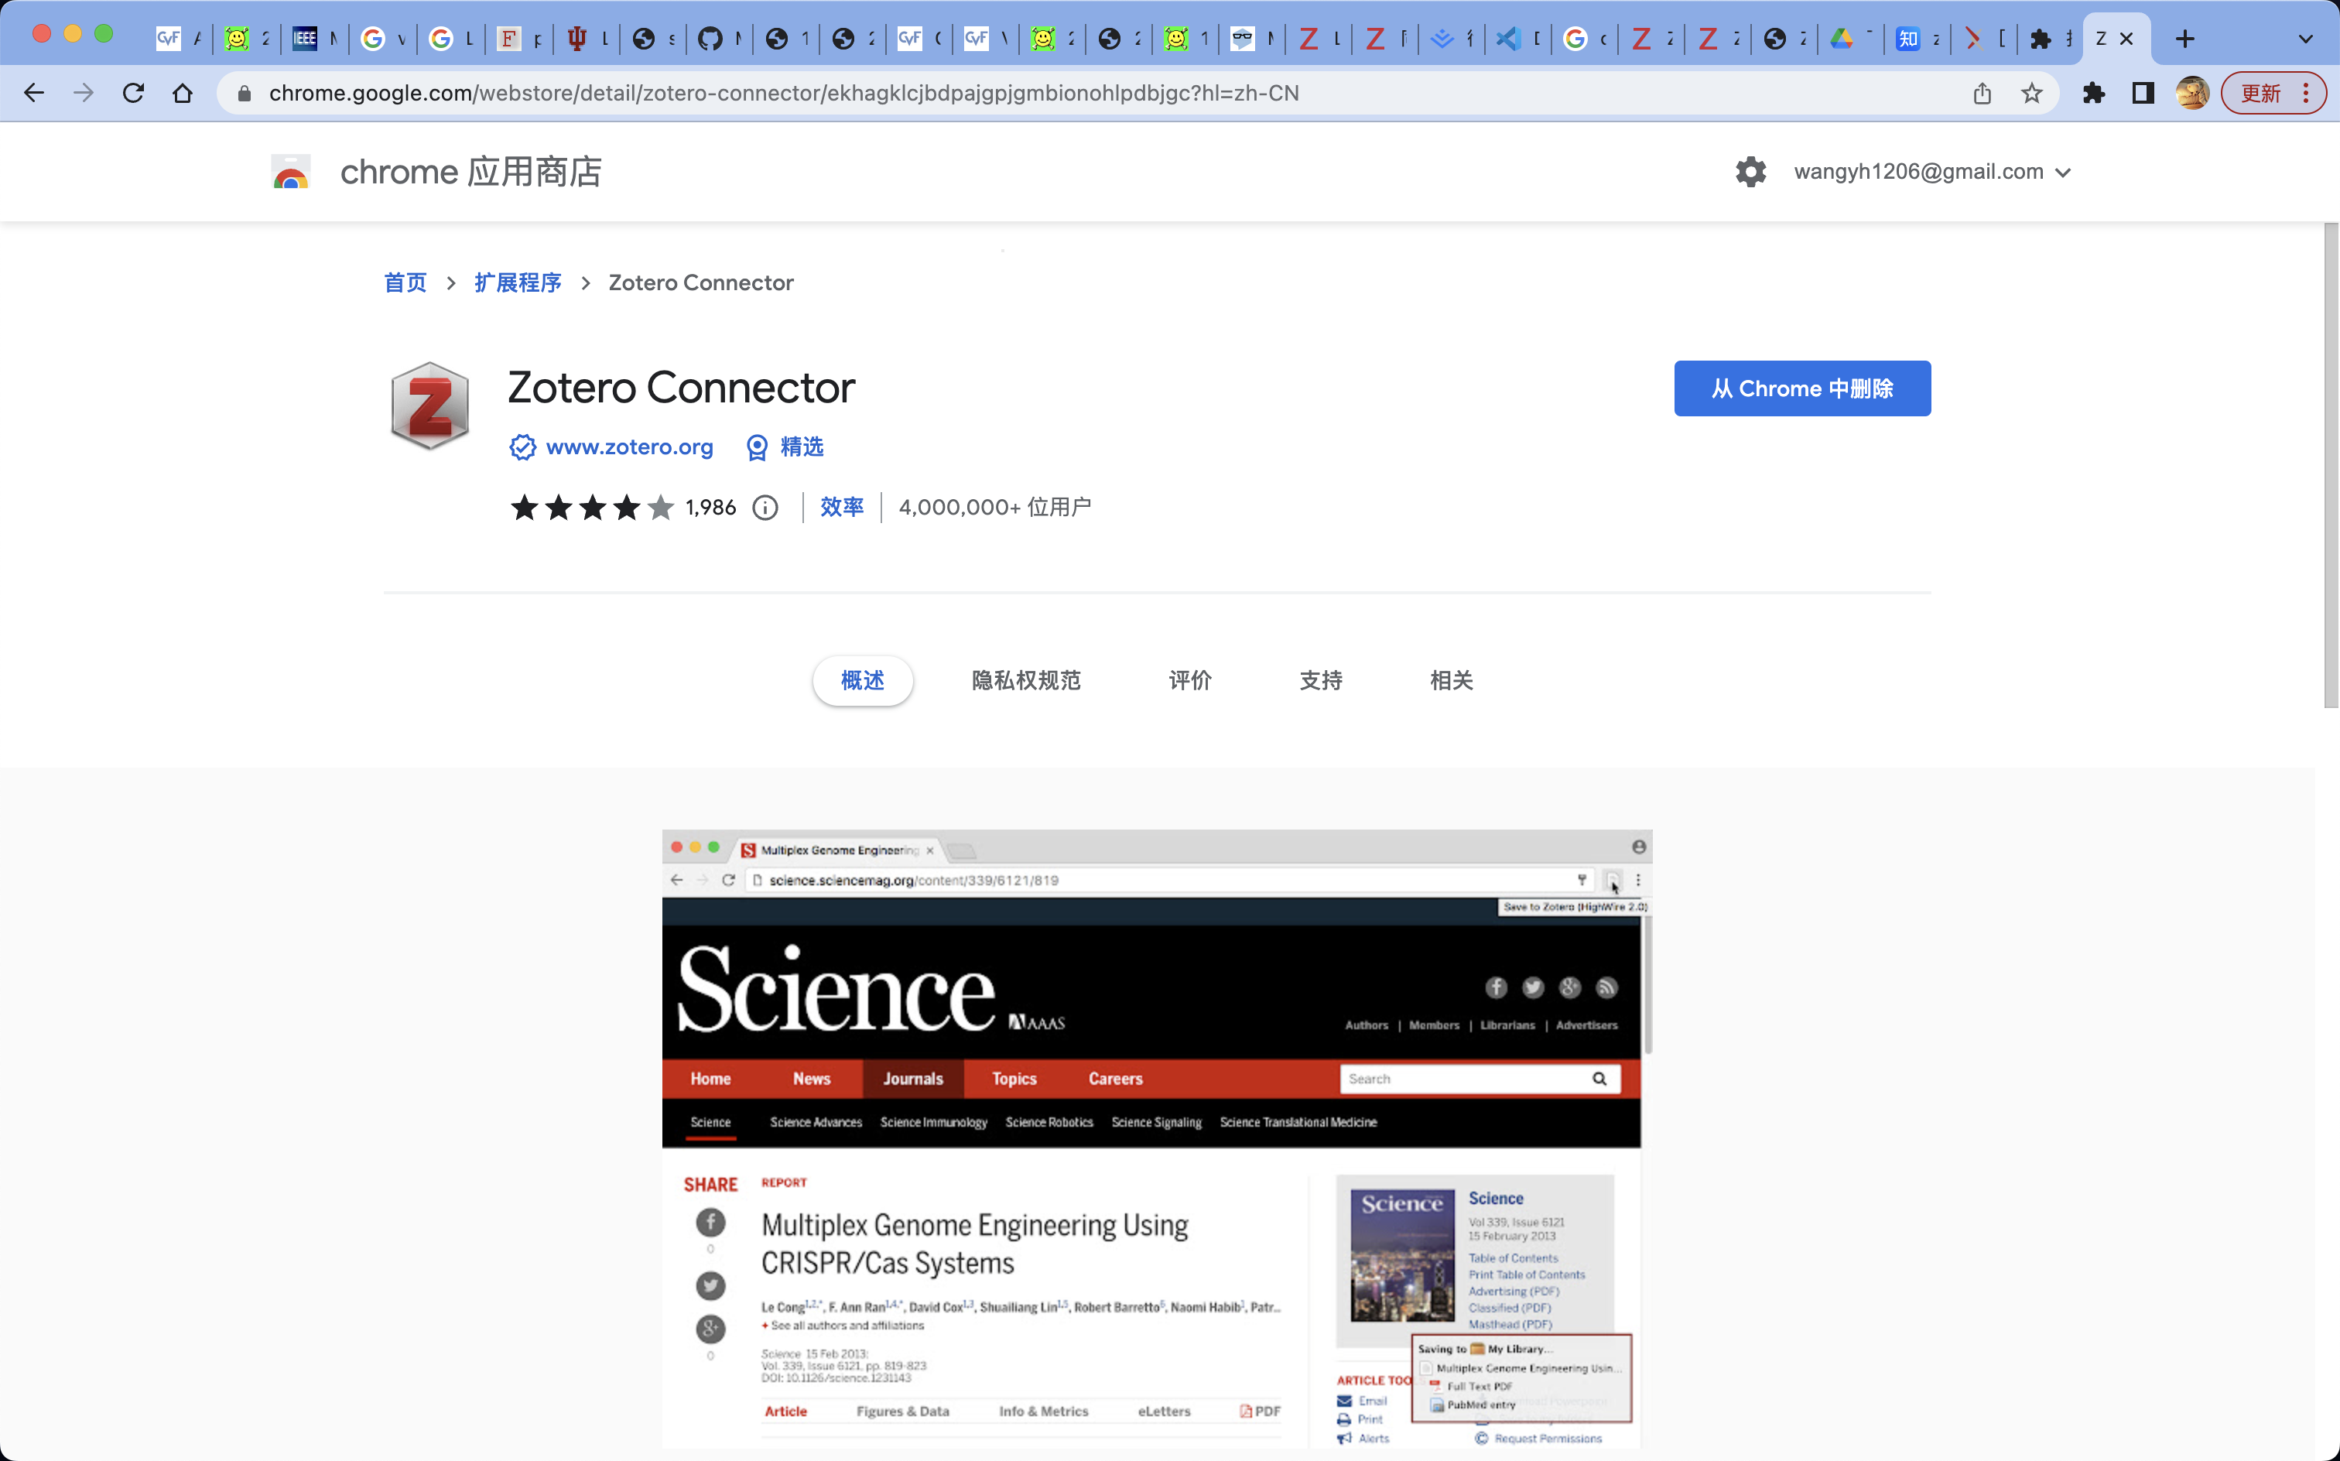Click the share page icon in address bar
Viewport: 2340px width, 1461px height.
(1982, 93)
